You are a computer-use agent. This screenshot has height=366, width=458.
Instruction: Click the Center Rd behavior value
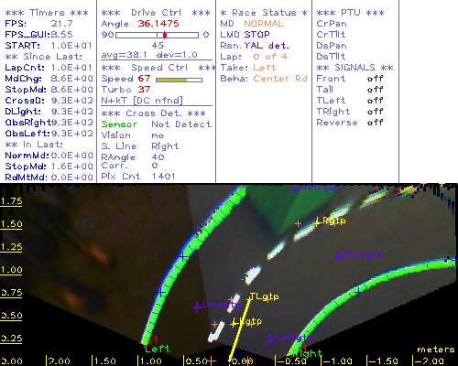click(x=280, y=79)
